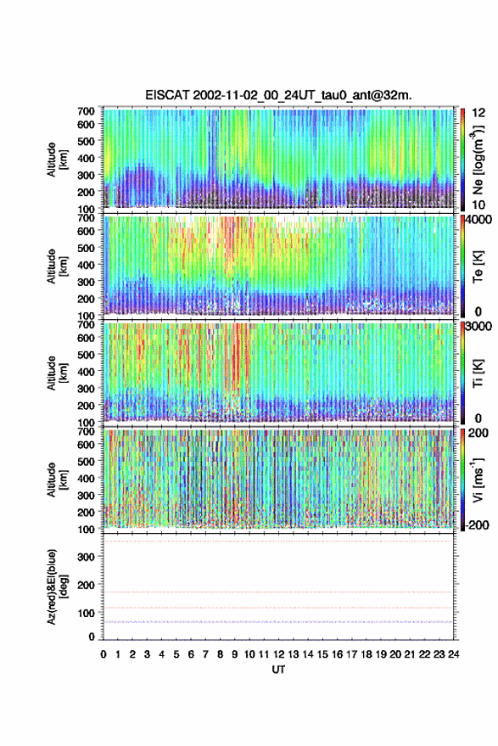Viewport: 498px width, 746px height.
Task: Click the ion velocity Vi panel
Action: click(x=278, y=480)
